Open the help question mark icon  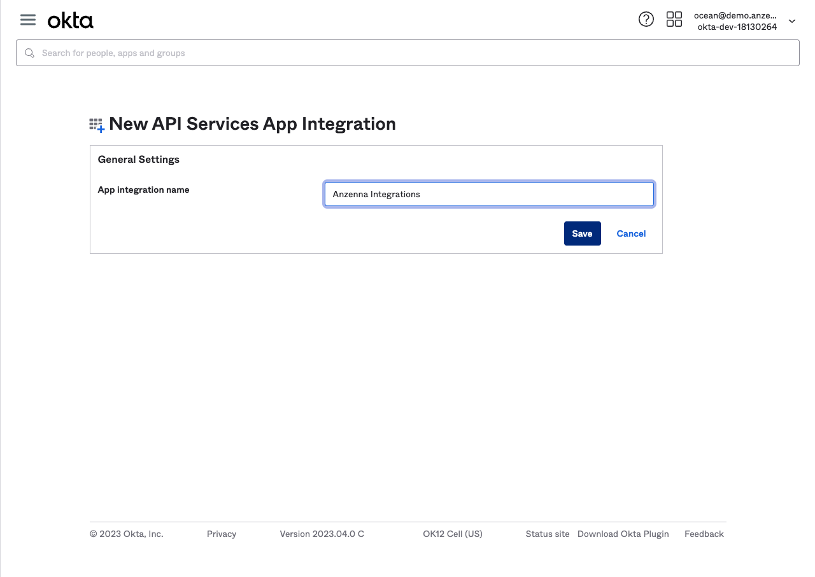(646, 20)
